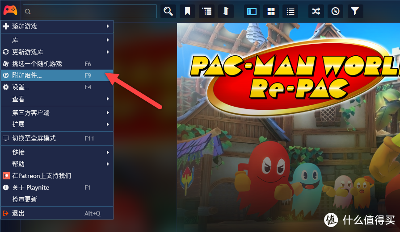The height and width of the screenshot is (232, 400).
Task: Click the add-ons icon beside 附加组件
Action: tap(6, 75)
